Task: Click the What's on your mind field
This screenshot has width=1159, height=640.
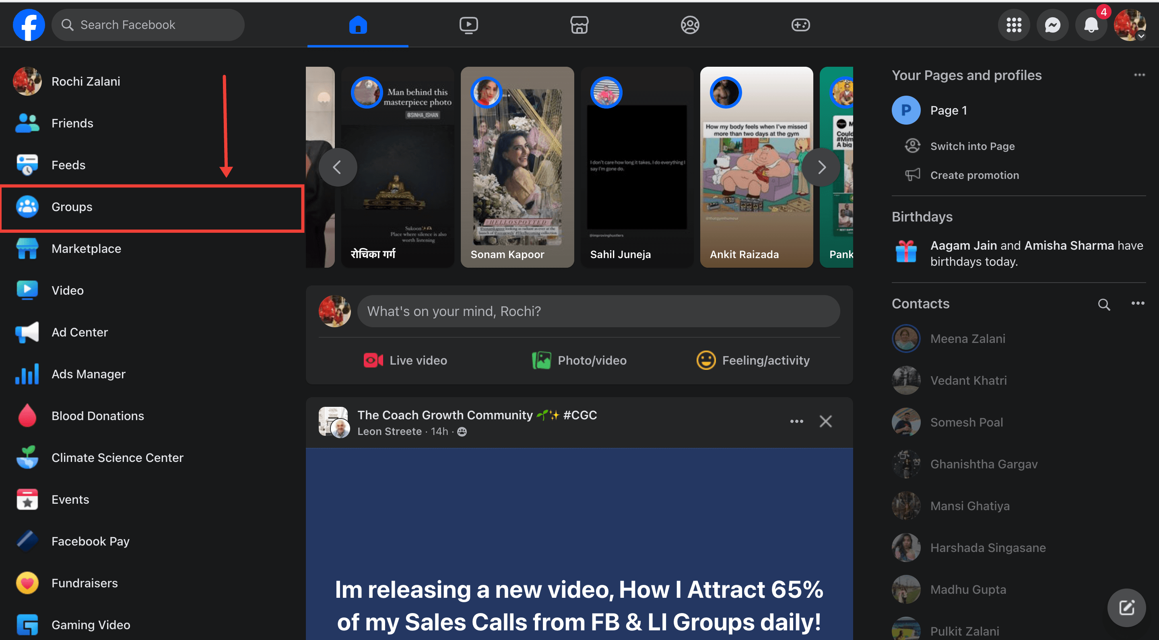Action: (x=598, y=311)
